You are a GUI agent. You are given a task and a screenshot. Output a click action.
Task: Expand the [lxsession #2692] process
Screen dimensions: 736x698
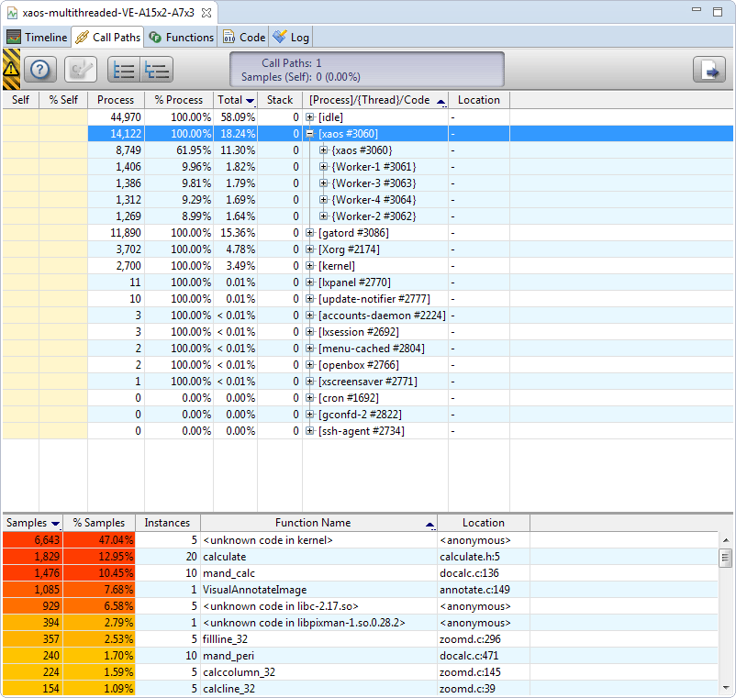point(310,332)
